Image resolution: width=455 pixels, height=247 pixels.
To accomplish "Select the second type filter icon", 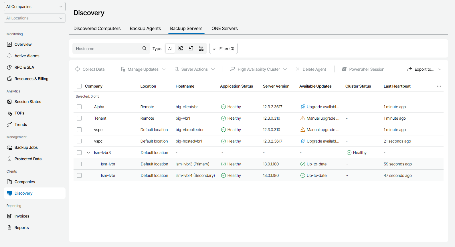I will (x=191, y=49).
